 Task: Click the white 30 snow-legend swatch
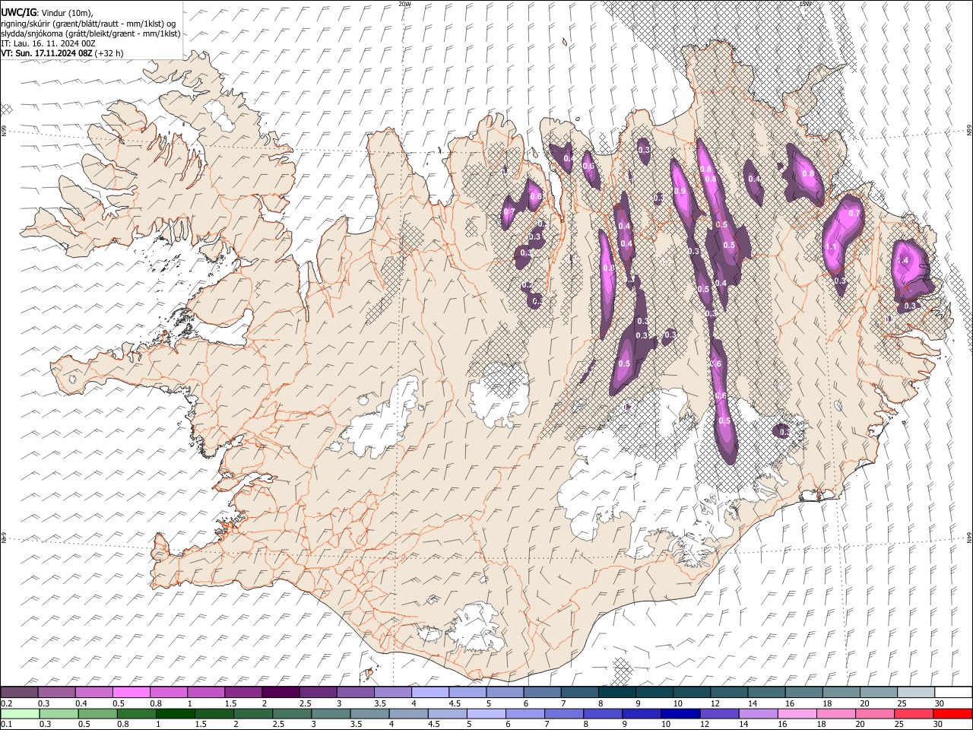tap(953, 693)
